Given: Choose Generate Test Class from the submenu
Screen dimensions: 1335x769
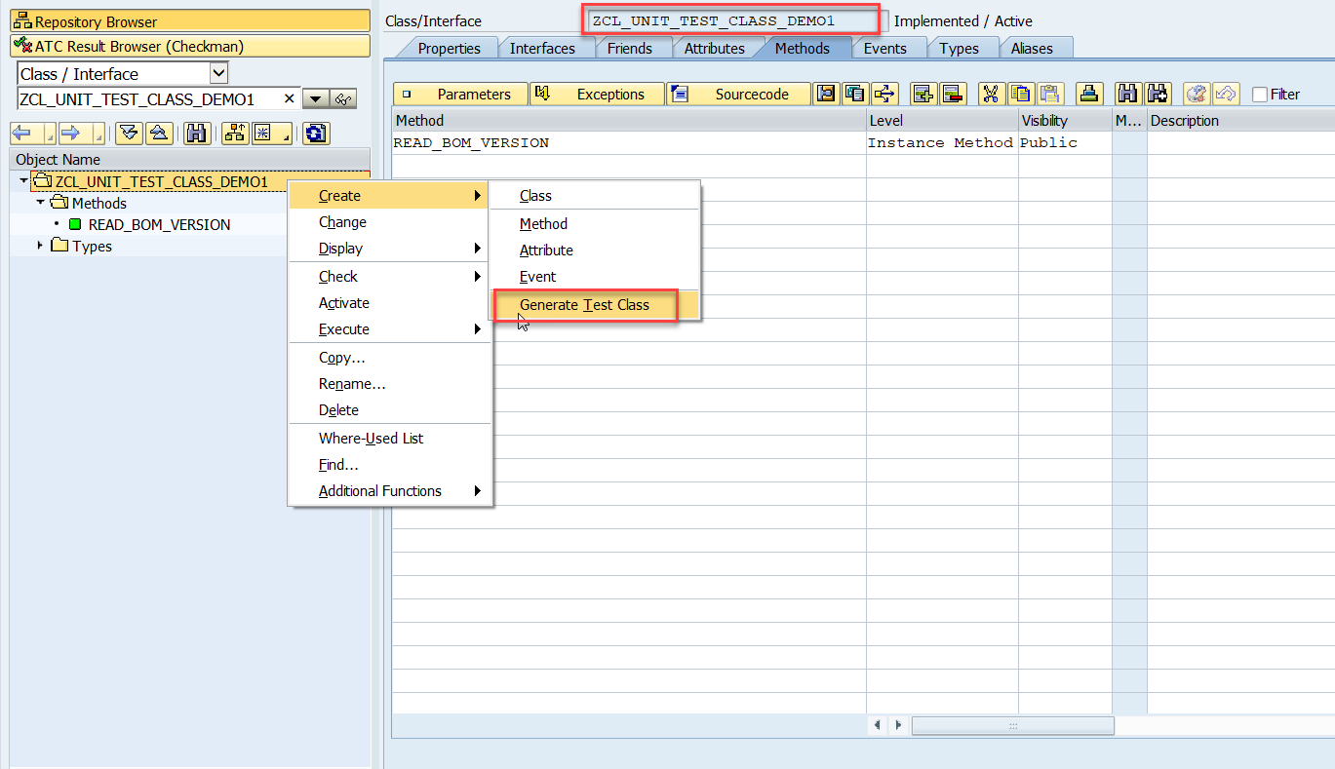Looking at the screenshot, I should click(x=585, y=305).
